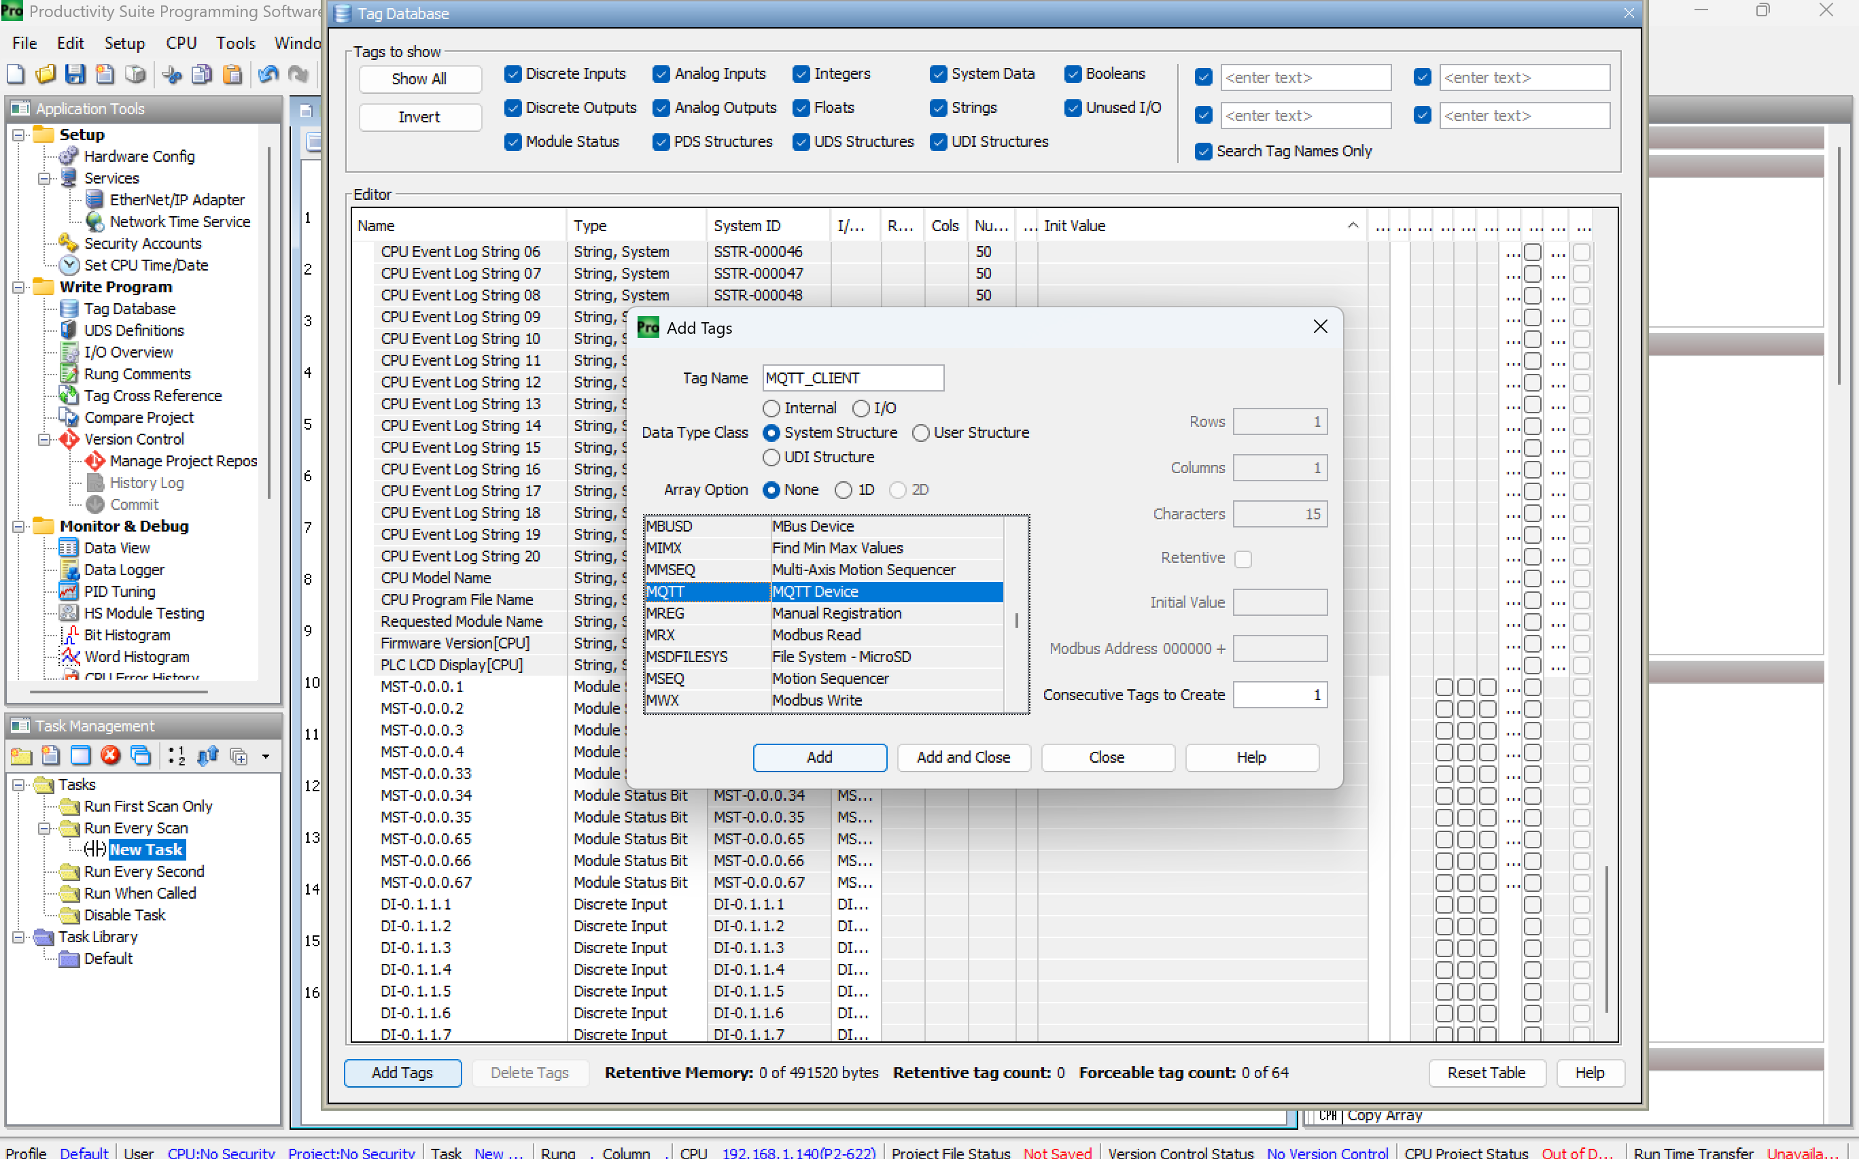Open Data Logger tool
Viewport: 1859px width, 1159px height.
click(x=124, y=570)
